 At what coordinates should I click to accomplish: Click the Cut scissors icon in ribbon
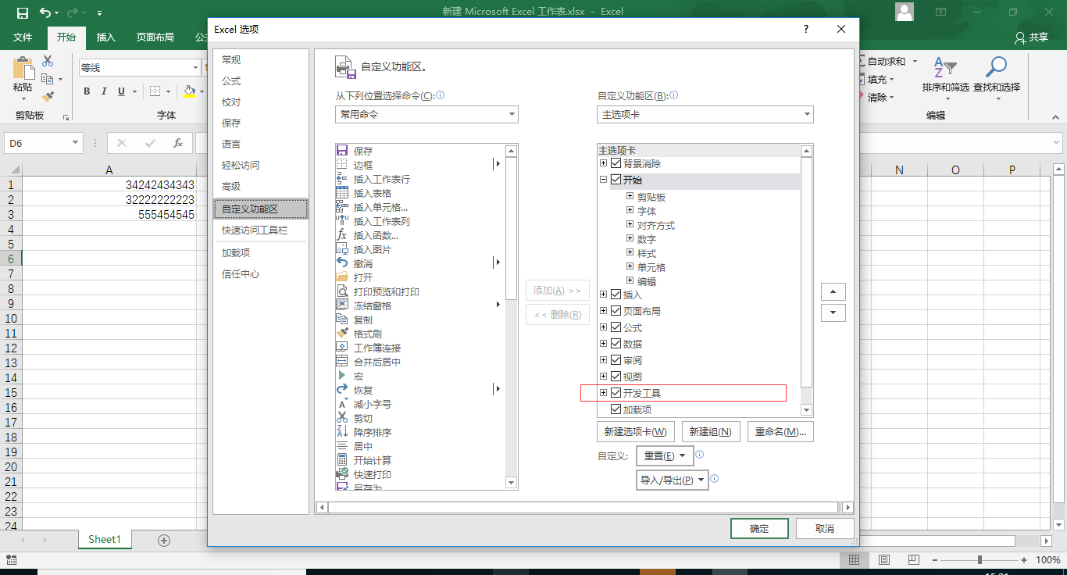coord(48,60)
